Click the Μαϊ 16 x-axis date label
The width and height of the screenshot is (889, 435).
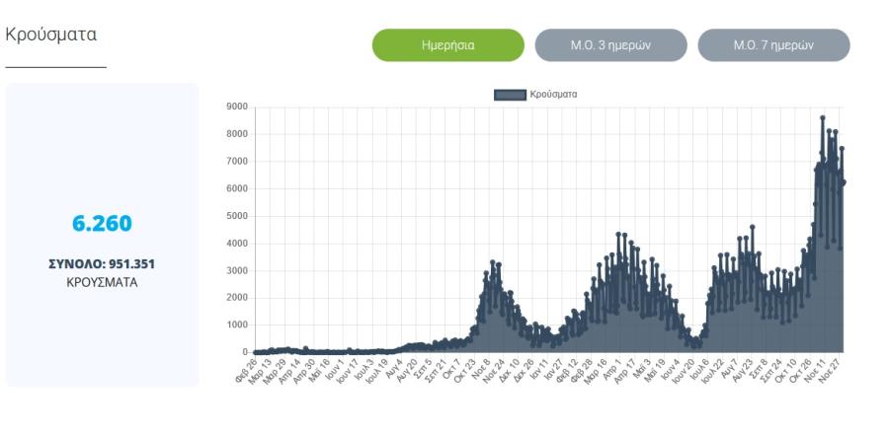click(x=320, y=369)
